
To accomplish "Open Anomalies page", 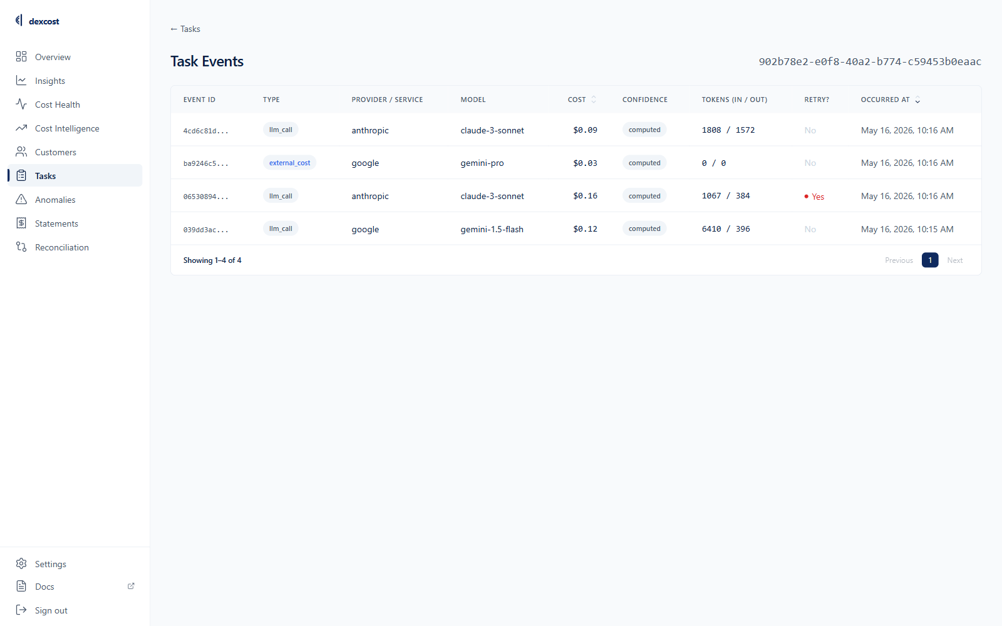I will [75, 200].
